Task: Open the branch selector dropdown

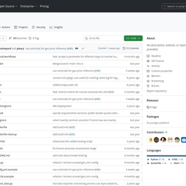Action: coord(3,38)
